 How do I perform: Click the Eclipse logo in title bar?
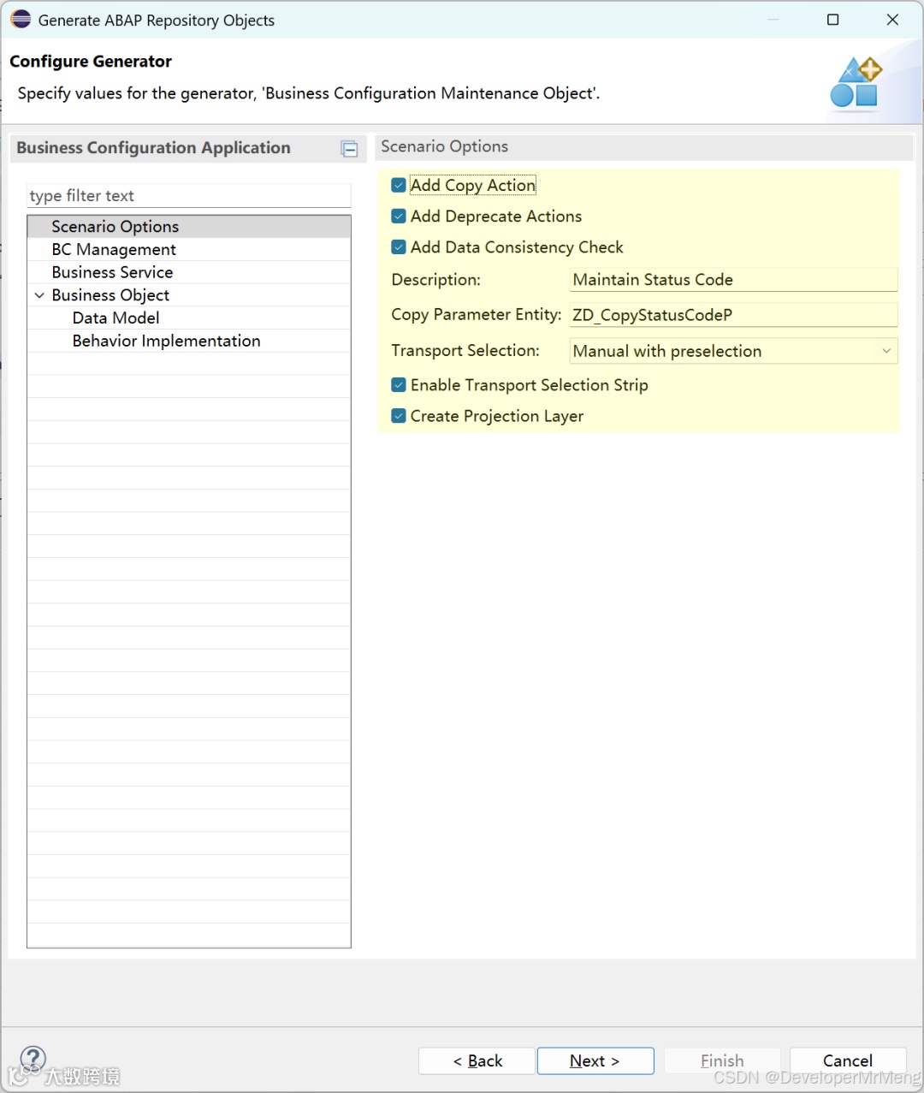pyautogui.click(x=21, y=19)
